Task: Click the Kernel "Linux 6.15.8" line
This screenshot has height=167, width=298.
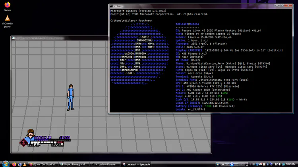Action: pos(203,37)
